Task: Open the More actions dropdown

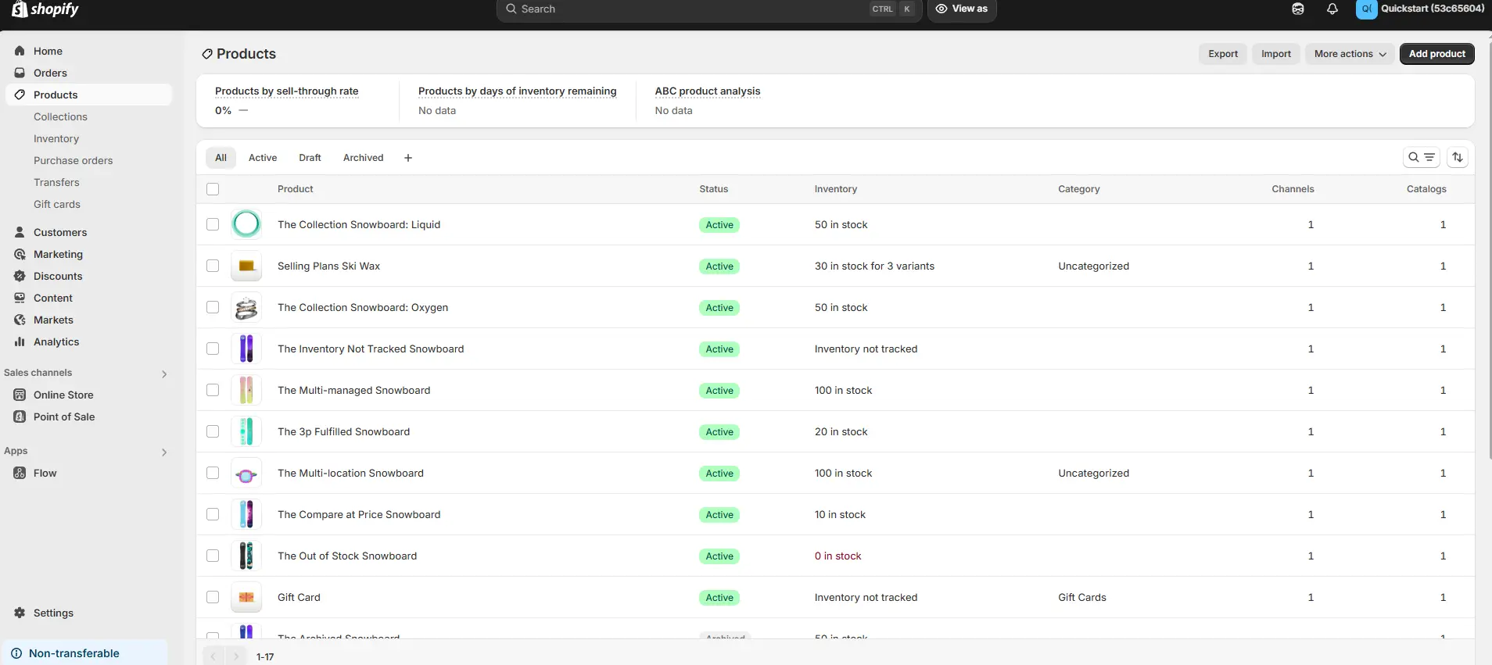Action: click(1350, 54)
